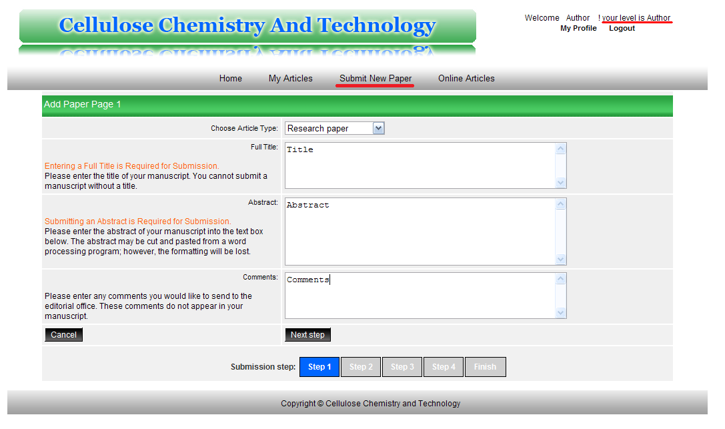Jump to Step 2 of submission
Screen dimensions: 725x429
click(361, 366)
